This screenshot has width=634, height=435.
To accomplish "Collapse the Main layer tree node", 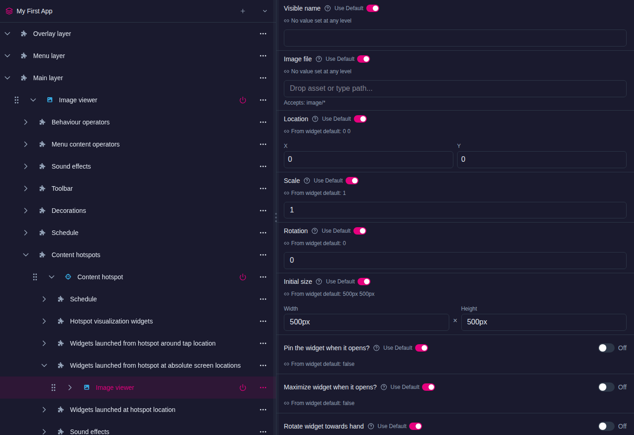I will coord(7,78).
